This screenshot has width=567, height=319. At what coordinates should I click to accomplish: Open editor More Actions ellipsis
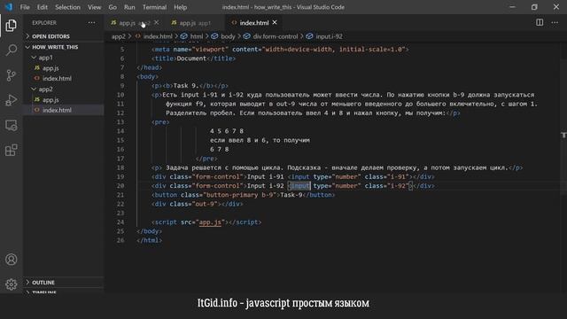pyautogui.click(x=555, y=22)
